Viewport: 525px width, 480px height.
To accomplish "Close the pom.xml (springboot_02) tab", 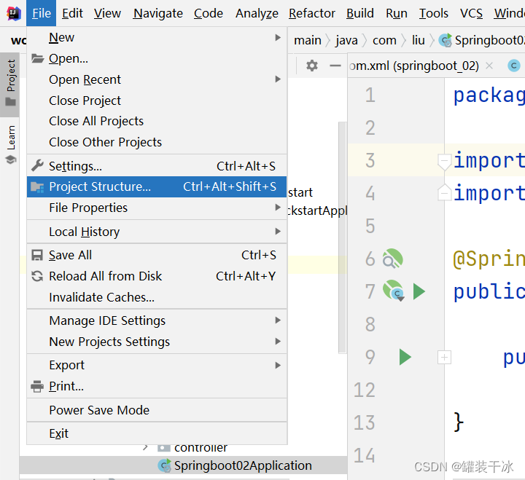I will (489, 66).
